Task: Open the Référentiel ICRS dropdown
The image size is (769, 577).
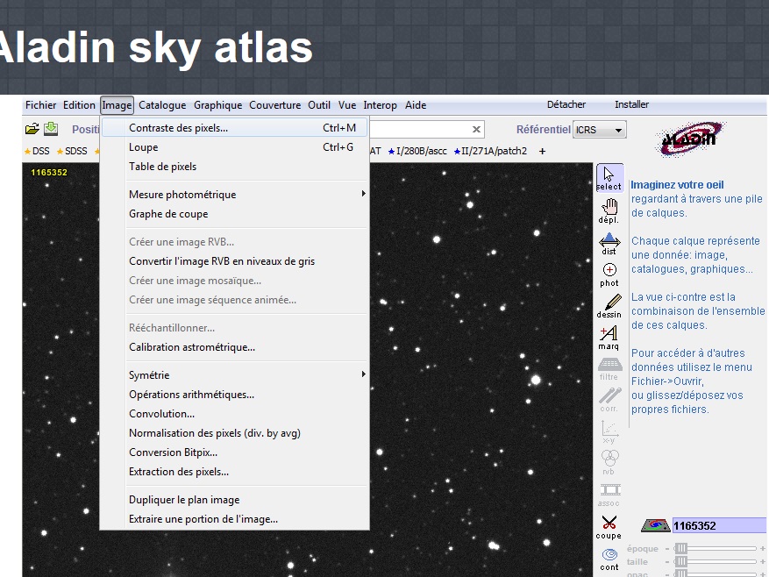Action: [599, 130]
